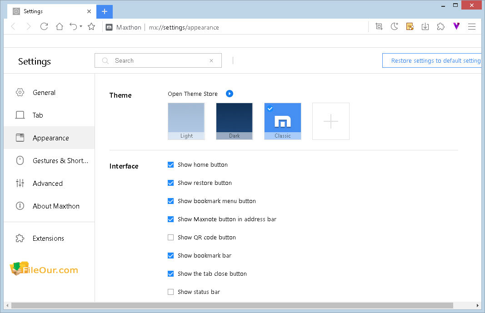Click the scrollbar right arrow
485x313 pixels.
478,306
